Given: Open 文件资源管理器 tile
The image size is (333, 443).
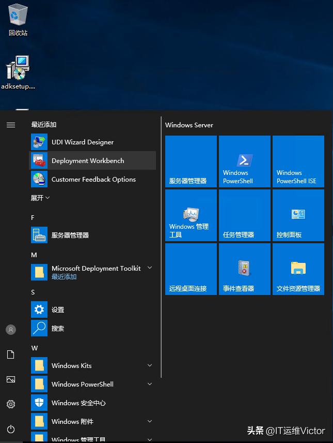Looking at the screenshot, I should click(298, 269).
